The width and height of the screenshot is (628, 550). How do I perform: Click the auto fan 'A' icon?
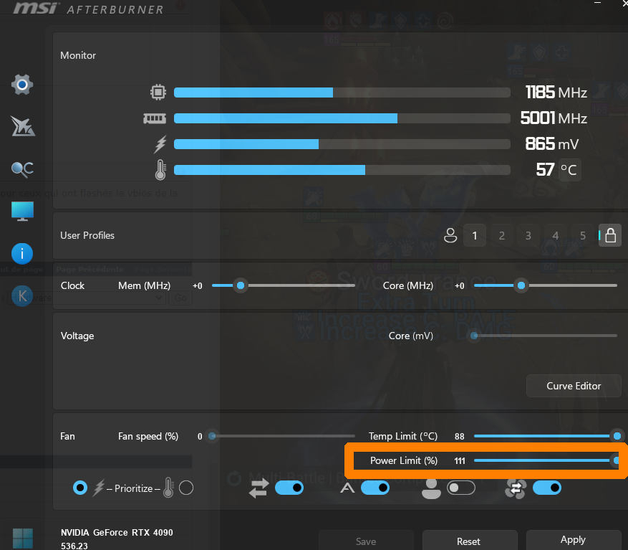click(347, 488)
